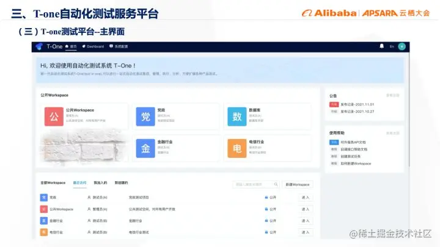Click the user icon in the 党政 row

click(89, 198)
